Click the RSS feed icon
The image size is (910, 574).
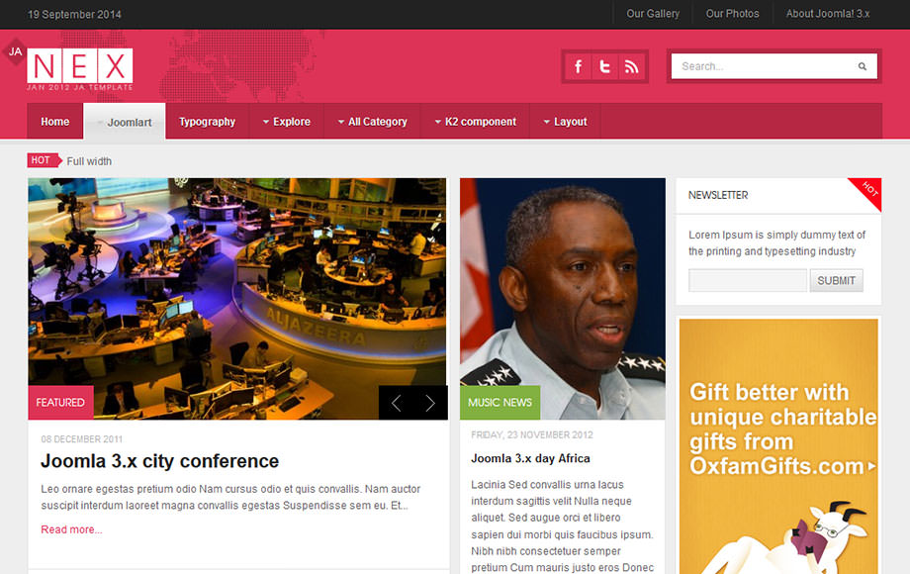tap(631, 66)
